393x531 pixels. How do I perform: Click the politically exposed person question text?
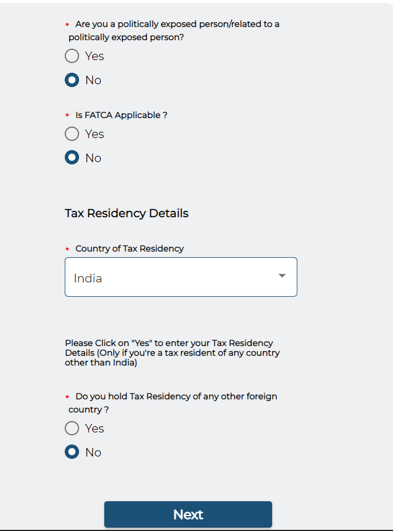[174, 30]
